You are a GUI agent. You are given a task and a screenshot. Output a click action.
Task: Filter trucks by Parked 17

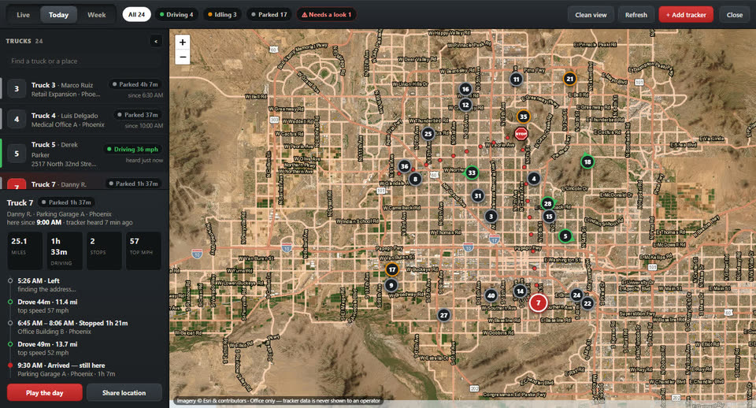coord(269,14)
